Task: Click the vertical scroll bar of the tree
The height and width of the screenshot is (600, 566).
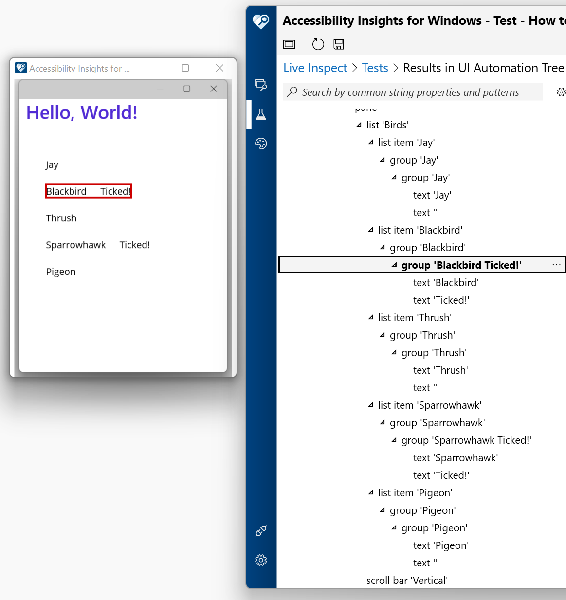Action: [407, 580]
